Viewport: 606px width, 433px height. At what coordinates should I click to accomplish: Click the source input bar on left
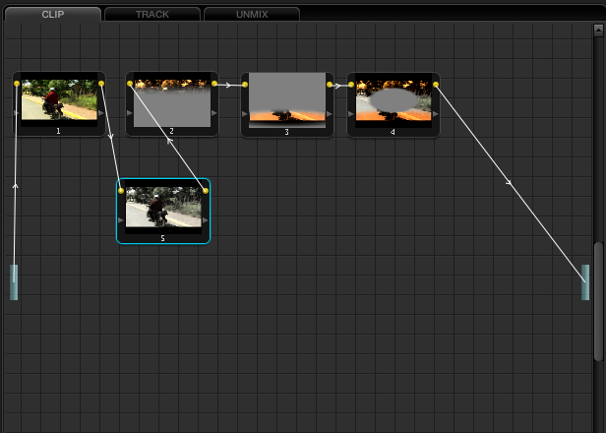click(14, 281)
